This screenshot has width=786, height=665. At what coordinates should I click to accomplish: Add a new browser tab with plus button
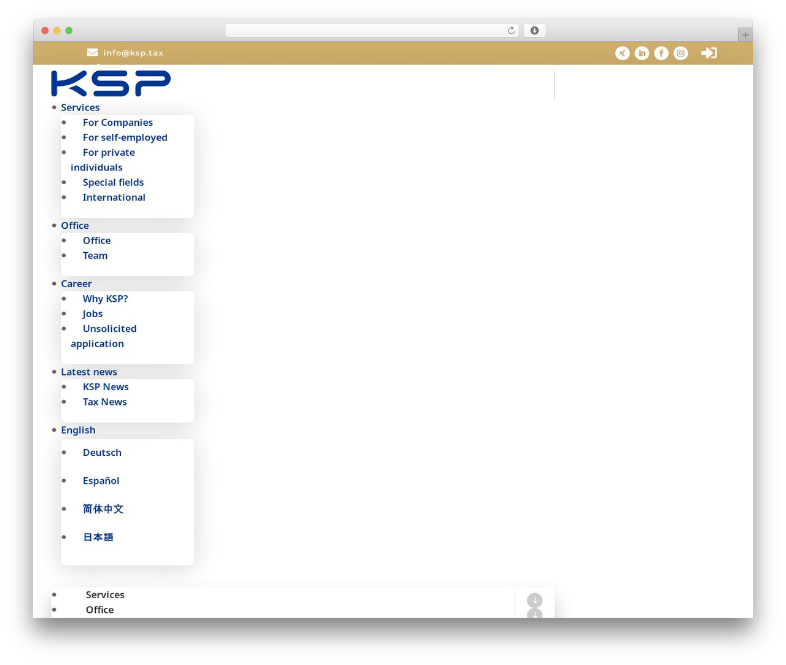coord(745,35)
